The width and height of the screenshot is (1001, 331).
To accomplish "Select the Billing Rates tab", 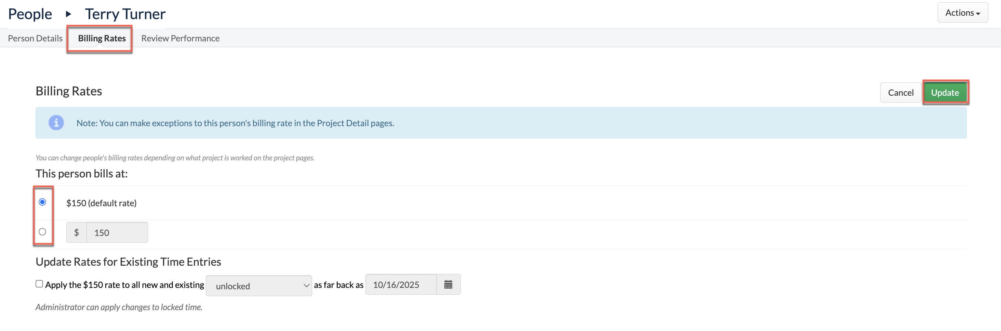I will (102, 38).
